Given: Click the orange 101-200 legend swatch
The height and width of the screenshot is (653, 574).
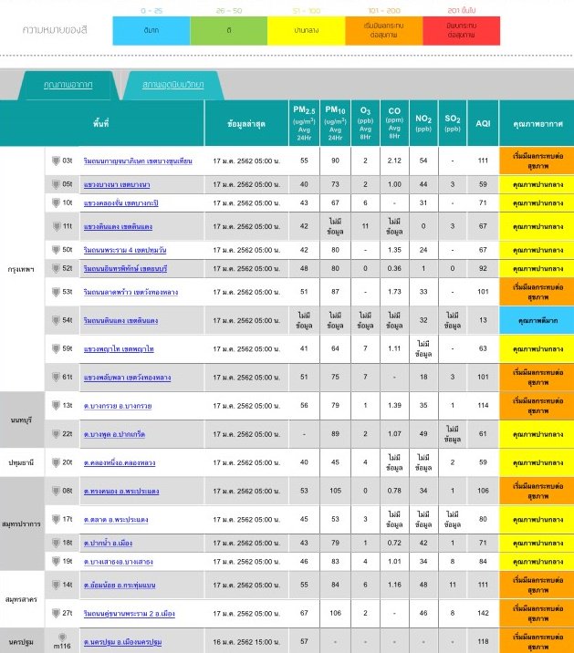Looking at the screenshot, I should tap(384, 30).
